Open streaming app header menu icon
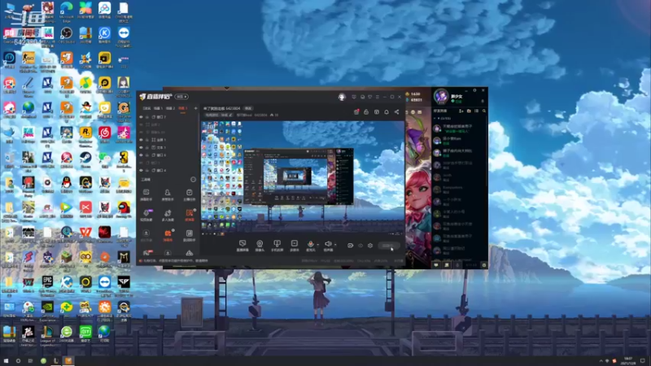 pos(378,97)
